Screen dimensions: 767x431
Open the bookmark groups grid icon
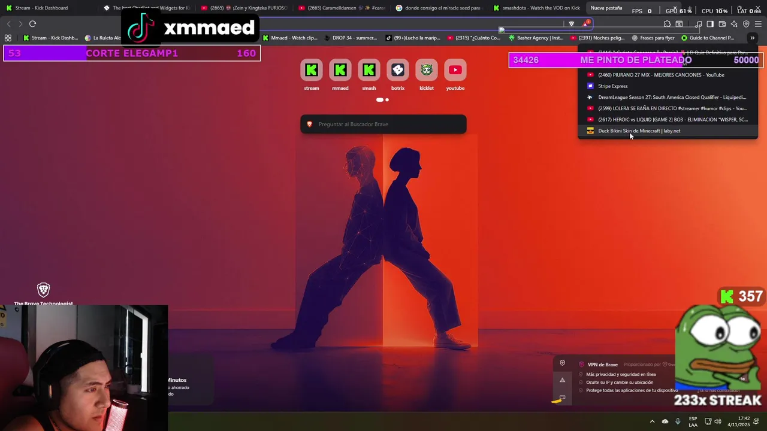8,38
